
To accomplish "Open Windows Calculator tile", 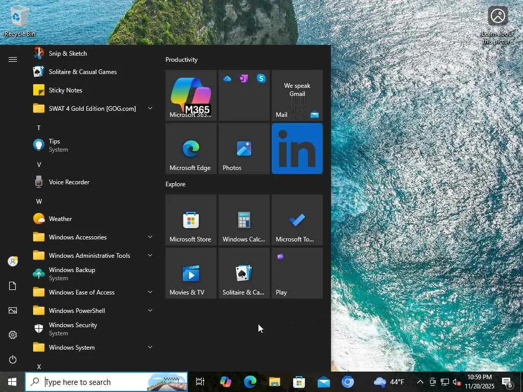I will point(244,219).
